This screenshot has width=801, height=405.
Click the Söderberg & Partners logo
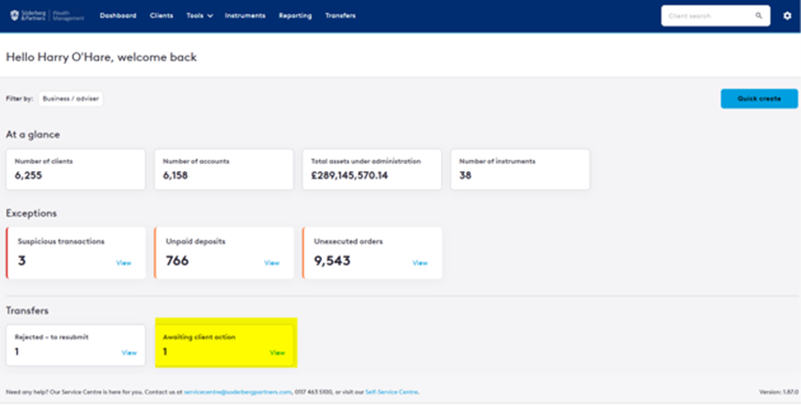click(x=46, y=15)
